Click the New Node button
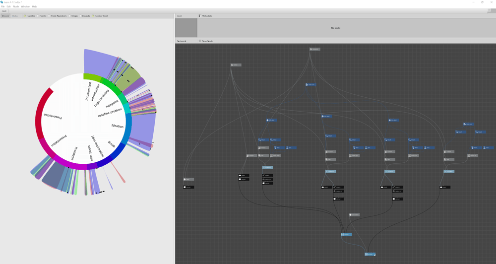 click(x=206, y=41)
